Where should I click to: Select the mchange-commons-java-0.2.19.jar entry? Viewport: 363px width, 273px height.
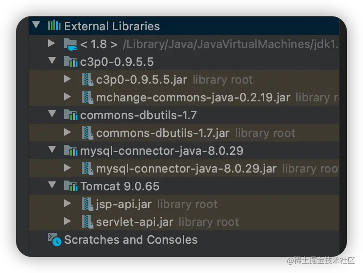[x=193, y=97]
